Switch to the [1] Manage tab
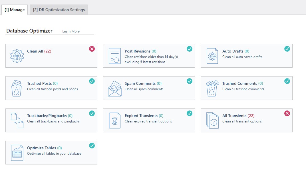The height and width of the screenshot is (169, 306). click(15, 10)
